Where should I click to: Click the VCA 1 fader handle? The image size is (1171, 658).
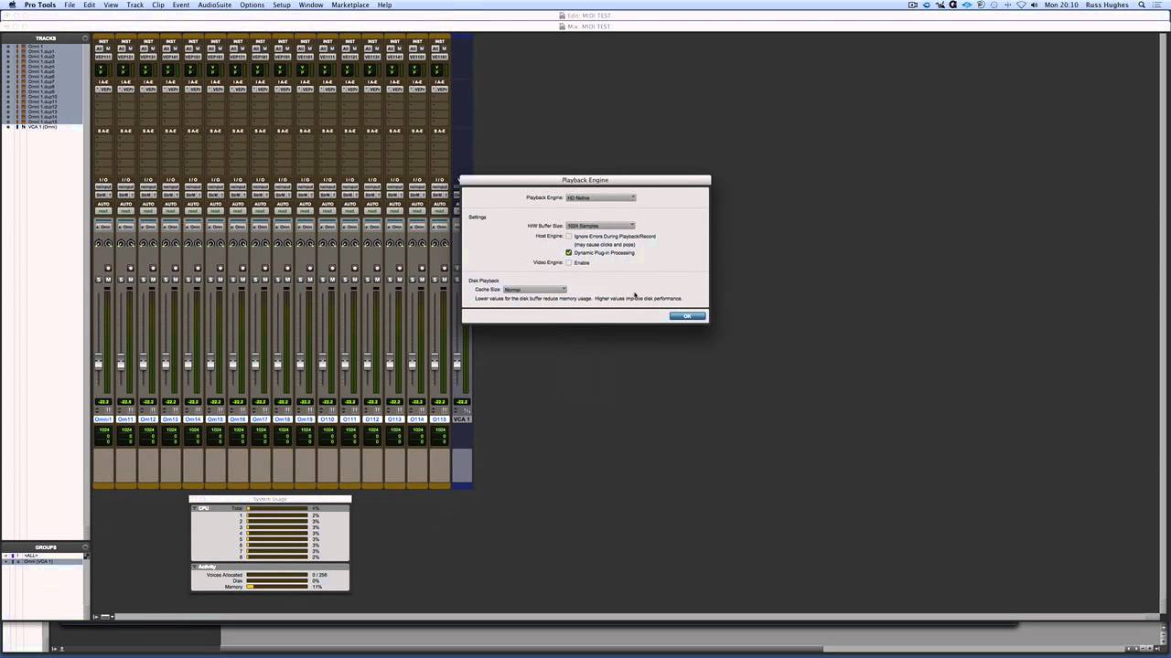[457, 361]
